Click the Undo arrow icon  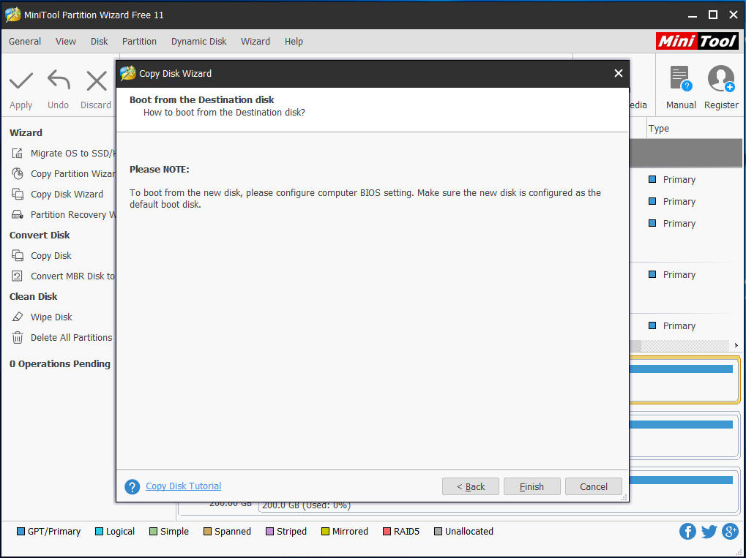click(59, 80)
